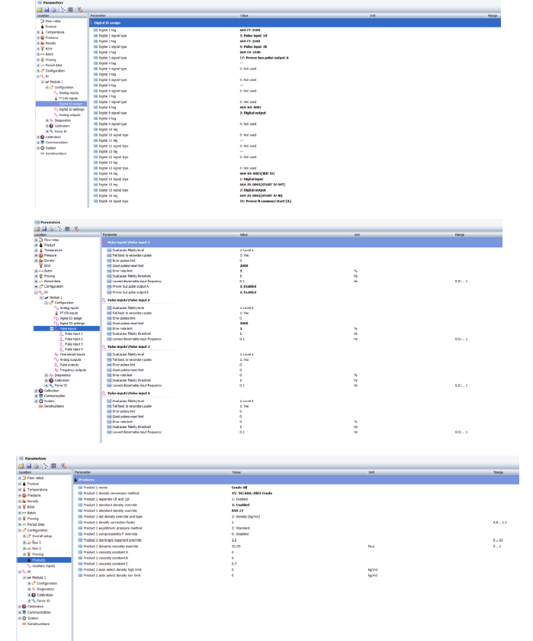Screen dimensions: 533x641
Task: Select Serialnumbers in the Digital IO assign window tree
Action: click(x=56, y=153)
